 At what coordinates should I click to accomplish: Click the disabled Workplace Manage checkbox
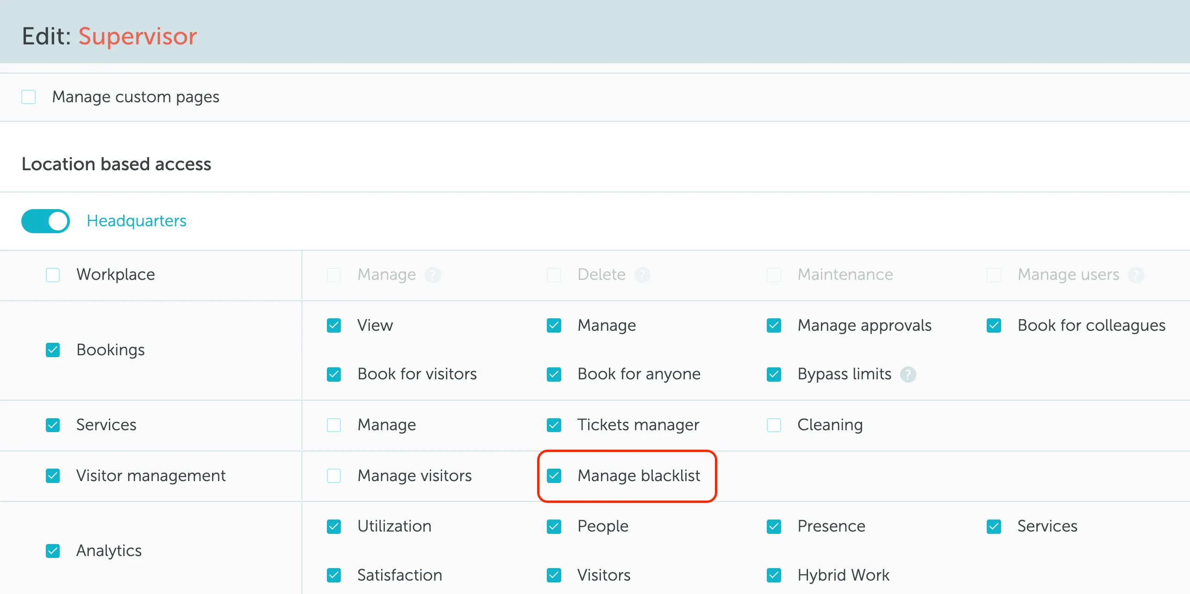pos(334,275)
